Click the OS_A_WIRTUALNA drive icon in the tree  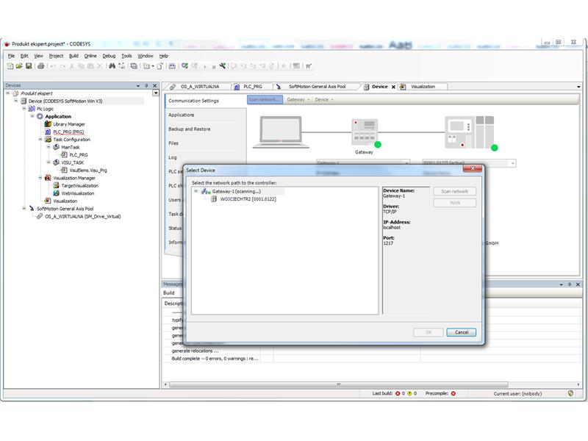pos(40,216)
